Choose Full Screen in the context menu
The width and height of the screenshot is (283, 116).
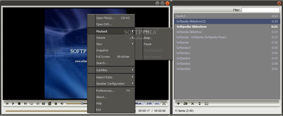(111, 57)
